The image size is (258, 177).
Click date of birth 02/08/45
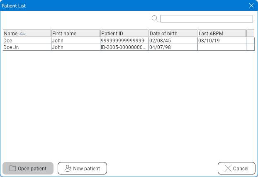point(160,41)
